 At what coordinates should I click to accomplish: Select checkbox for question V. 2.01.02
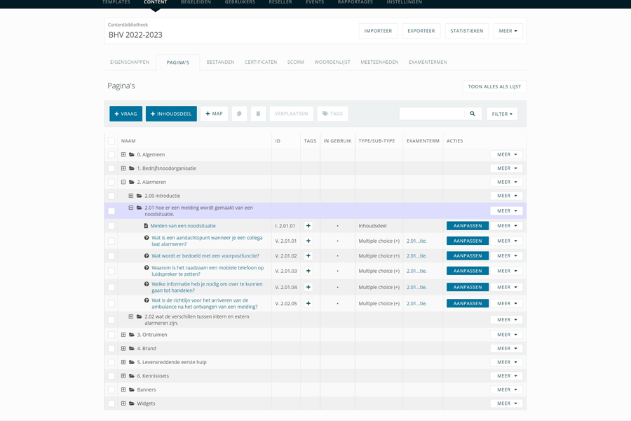click(111, 256)
